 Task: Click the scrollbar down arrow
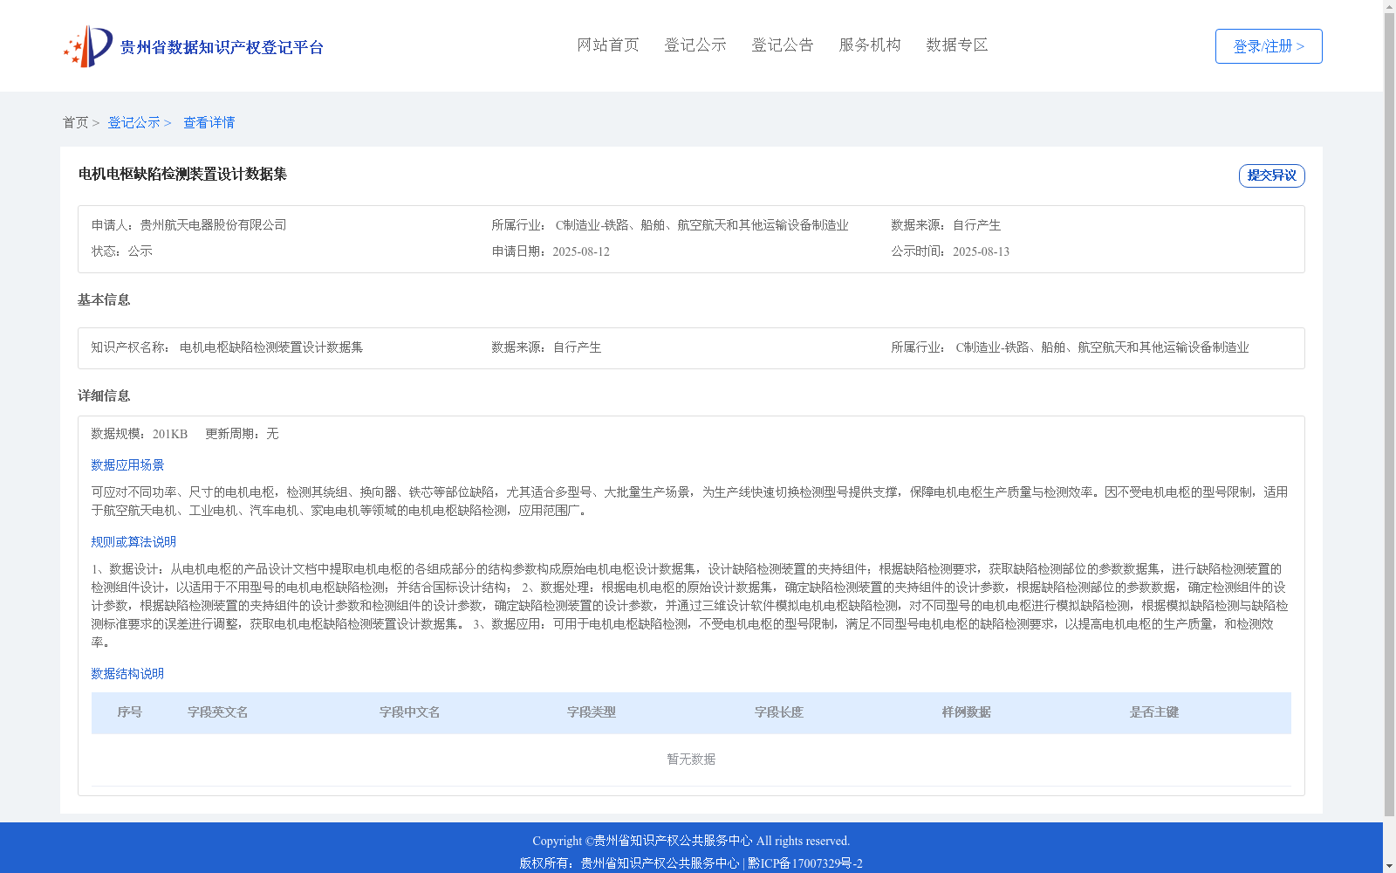[1389, 866]
